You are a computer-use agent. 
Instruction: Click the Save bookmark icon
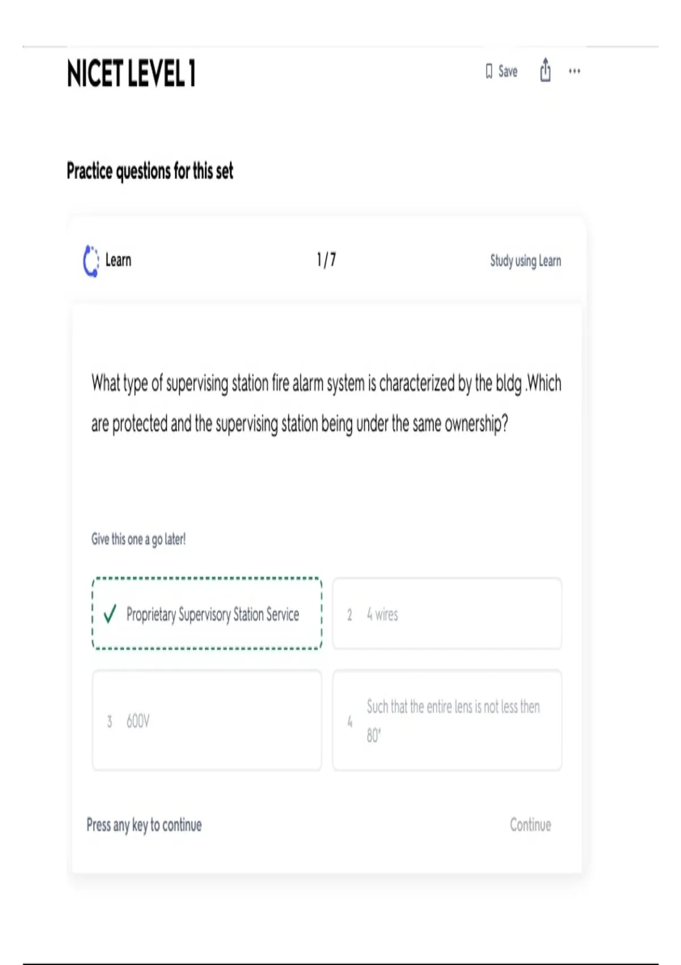pyautogui.click(x=489, y=72)
